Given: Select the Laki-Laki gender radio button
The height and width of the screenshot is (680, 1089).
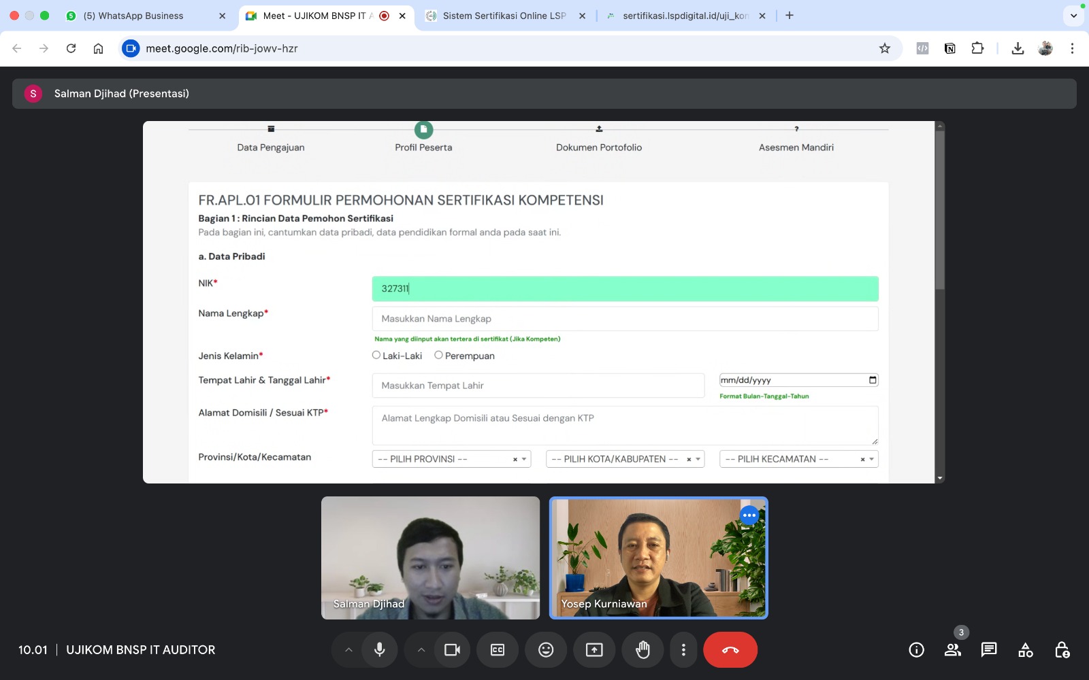Looking at the screenshot, I should (x=376, y=354).
